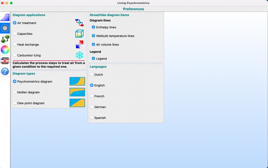Click the bold Legend subheading

pos(95,52)
